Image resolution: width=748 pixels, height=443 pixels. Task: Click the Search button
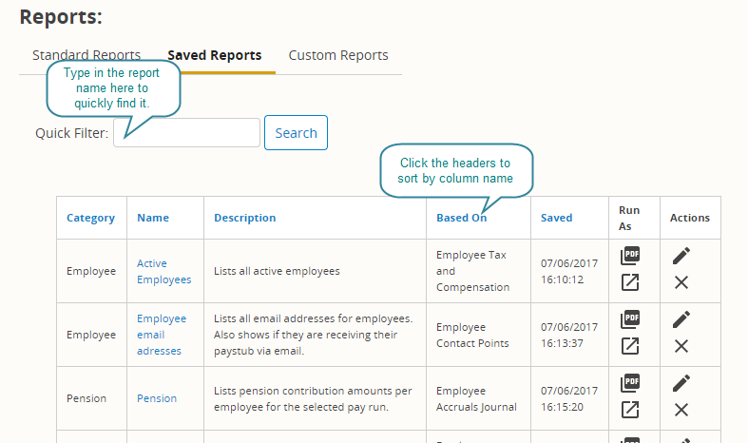pos(296,133)
